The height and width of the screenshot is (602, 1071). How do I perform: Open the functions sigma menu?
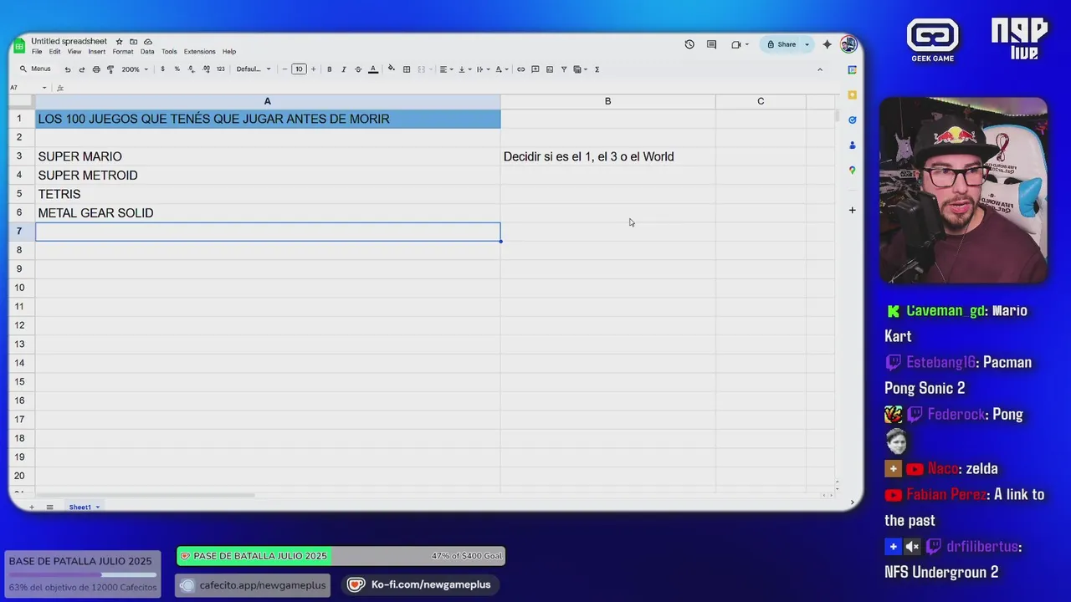point(597,69)
